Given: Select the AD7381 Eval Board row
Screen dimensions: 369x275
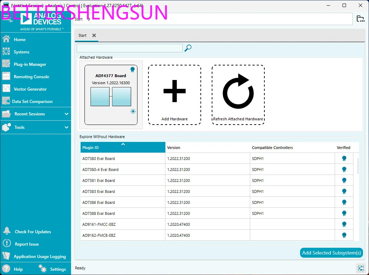Looking at the screenshot, I should (217, 181).
